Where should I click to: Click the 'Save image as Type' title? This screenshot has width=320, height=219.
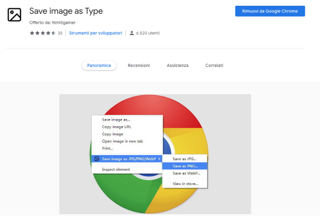coord(66,11)
